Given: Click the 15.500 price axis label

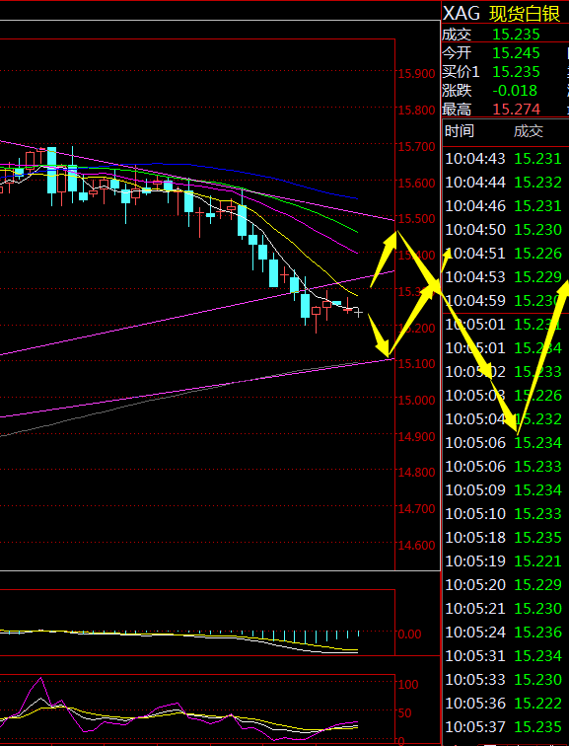Looking at the screenshot, I should point(416,219).
